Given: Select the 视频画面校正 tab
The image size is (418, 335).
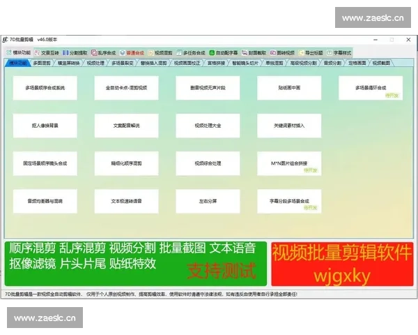Looking at the screenshot, I should (x=187, y=63).
